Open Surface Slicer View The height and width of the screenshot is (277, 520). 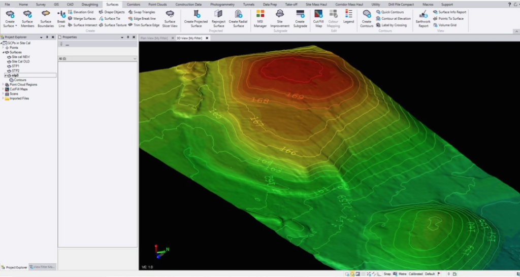tap(170, 19)
